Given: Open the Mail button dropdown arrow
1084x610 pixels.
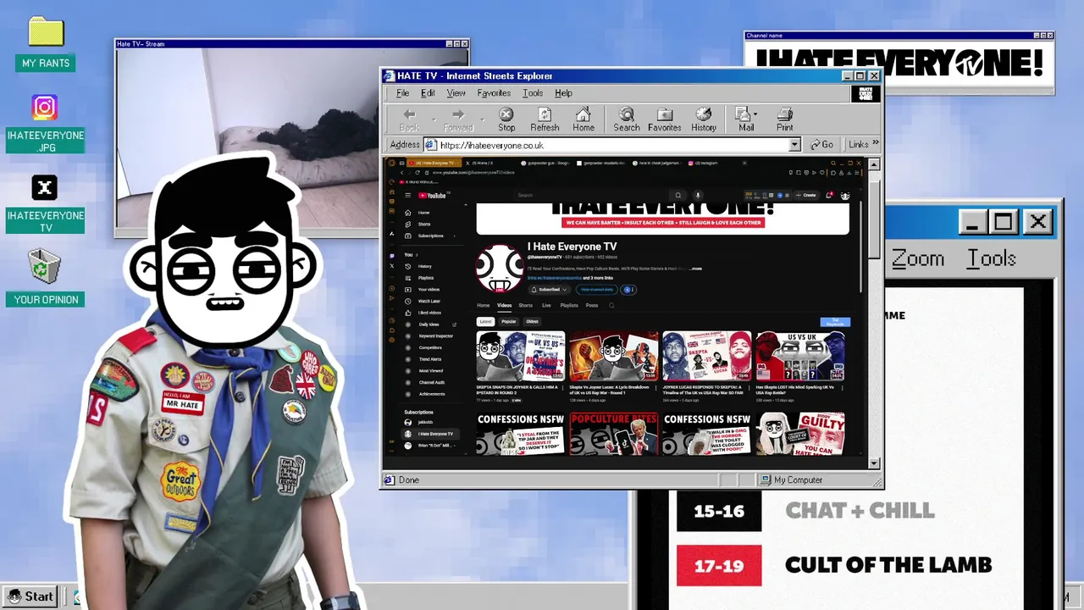Looking at the screenshot, I should click(755, 114).
